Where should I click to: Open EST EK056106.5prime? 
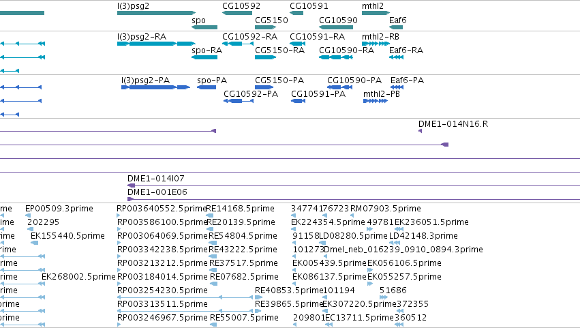click(x=404, y=263)
